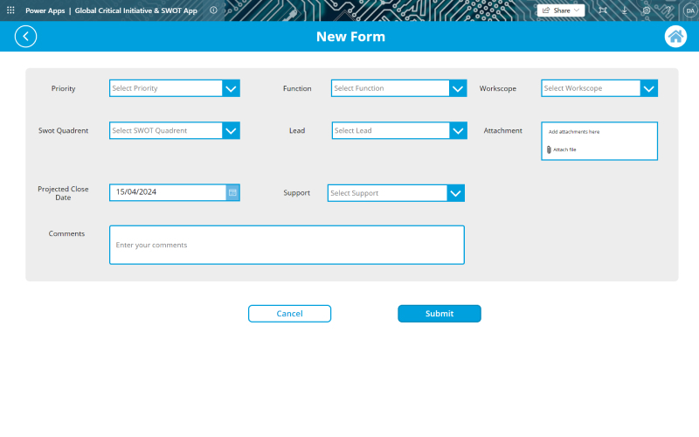Click the Power Apps title link
Screen dimensions: 699x437
pos(45,10)
